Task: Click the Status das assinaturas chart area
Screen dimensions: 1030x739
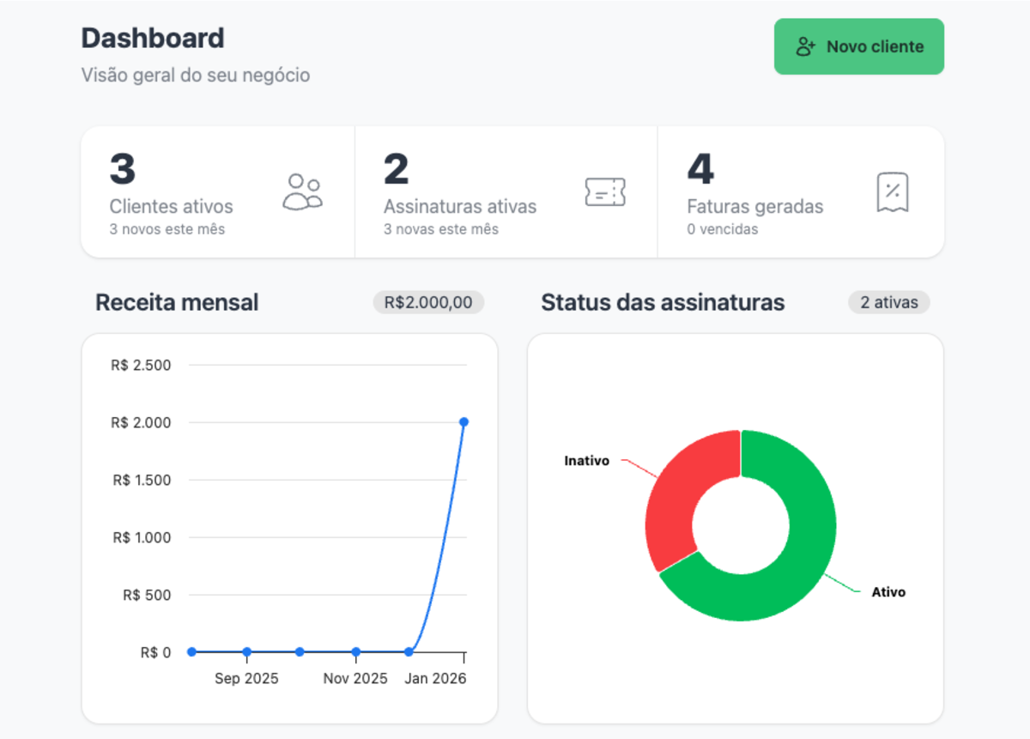Action: coord(738,524)
